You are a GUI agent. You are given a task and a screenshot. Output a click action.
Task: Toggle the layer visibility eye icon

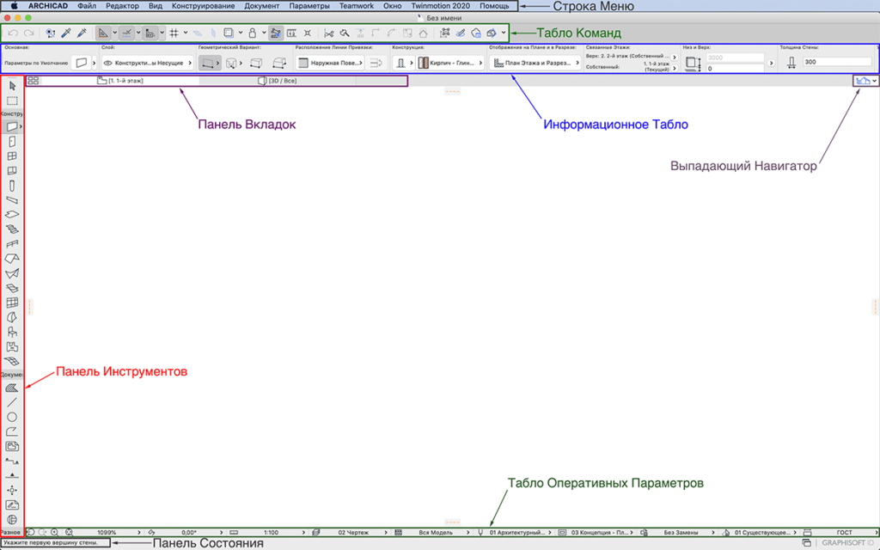coord(108,63)
